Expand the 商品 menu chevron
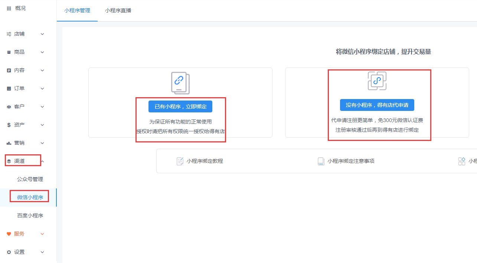 [42, 52]
